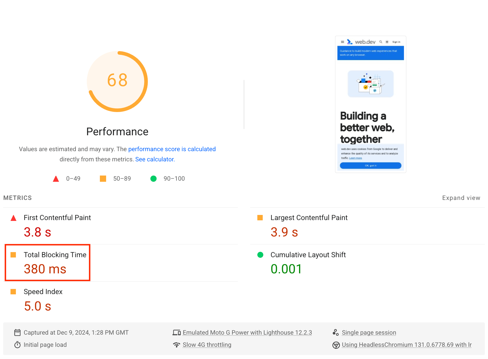Click the web.dev logo
This screenshot has width=488, height=359.
click(x=350, y=42)
